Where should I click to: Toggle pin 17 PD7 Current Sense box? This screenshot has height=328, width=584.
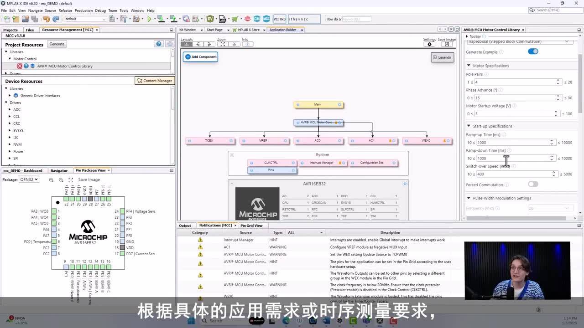[122, 254]
